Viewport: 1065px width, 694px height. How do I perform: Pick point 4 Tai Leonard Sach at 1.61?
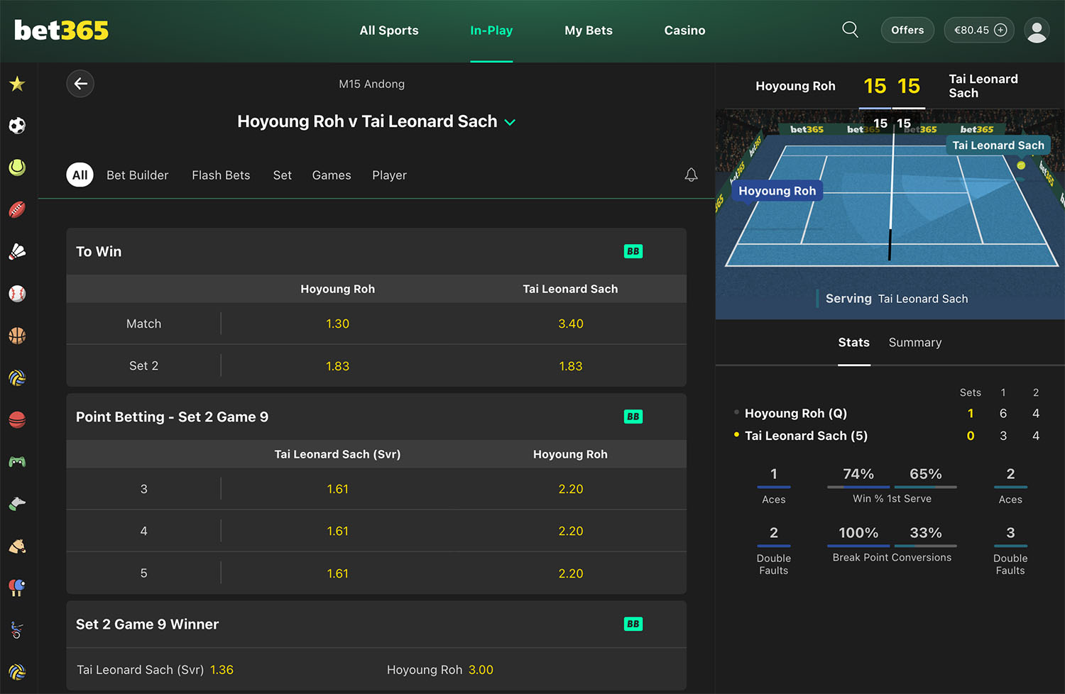[x=338, y=531]
